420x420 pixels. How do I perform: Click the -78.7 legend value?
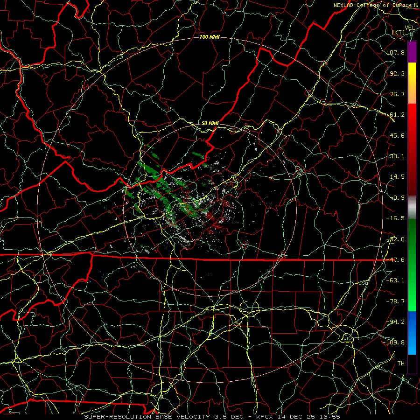[x=395, y=301]
